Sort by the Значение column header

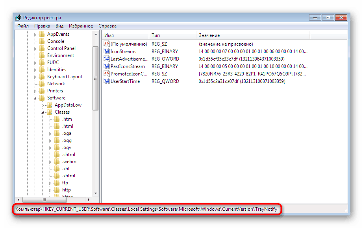(x=253, y=35)
